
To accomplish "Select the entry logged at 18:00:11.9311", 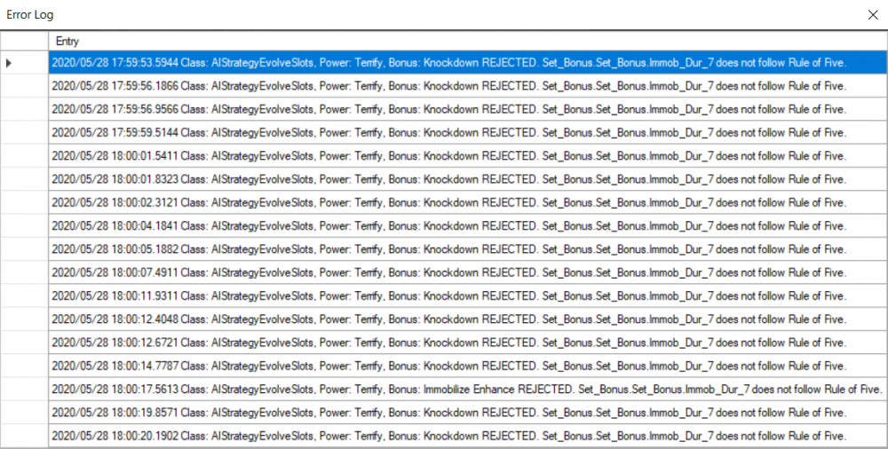I will 448,295.
